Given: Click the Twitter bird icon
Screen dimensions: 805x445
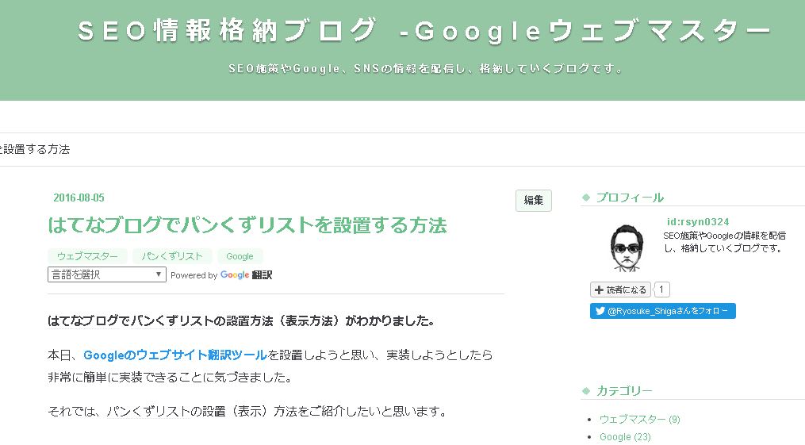Looking at the screenshot, I should 600,310.
